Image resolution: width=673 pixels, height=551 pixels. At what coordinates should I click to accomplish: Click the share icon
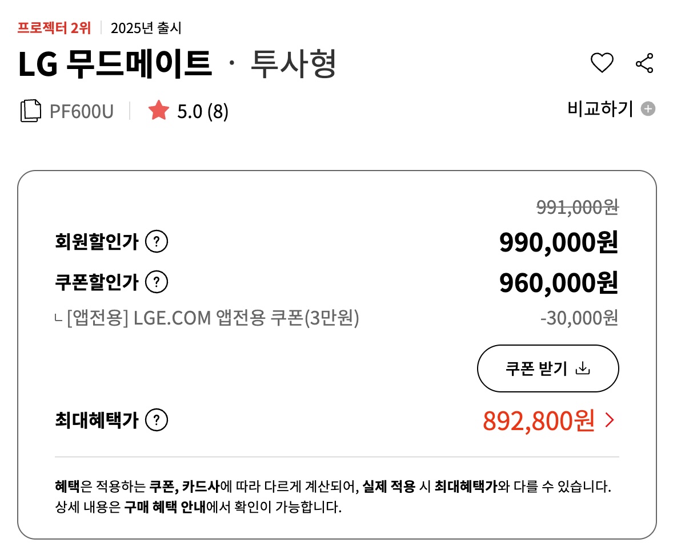pyautogui.click(x=644, y=63)
